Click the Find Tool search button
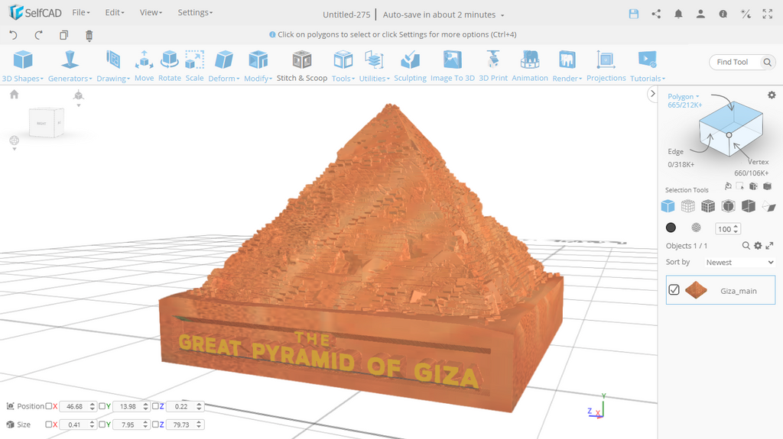Viewport: 783px width, 439px height. tap(768, 63)
